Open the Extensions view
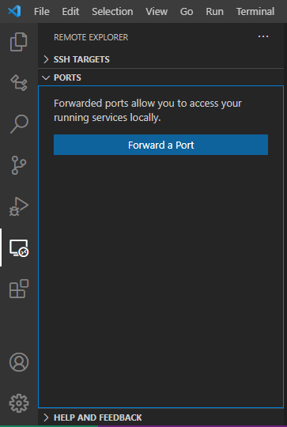287x427 pixels. (x=19, y=289)
